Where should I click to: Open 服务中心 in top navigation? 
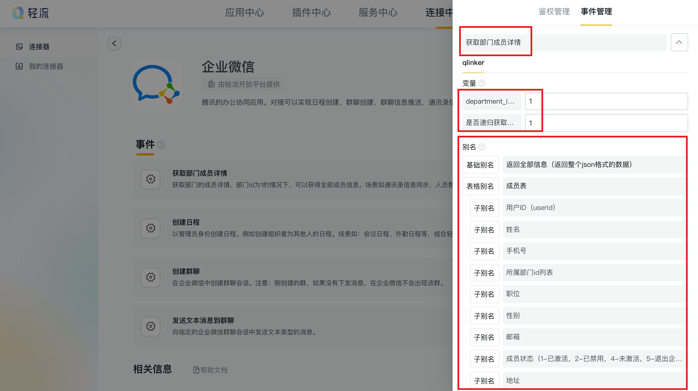[x=378, y=13]
